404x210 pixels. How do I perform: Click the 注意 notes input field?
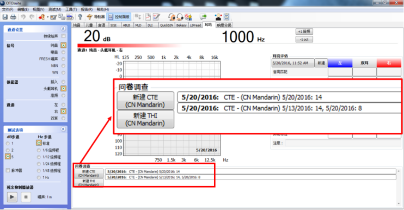pos(342,143)
